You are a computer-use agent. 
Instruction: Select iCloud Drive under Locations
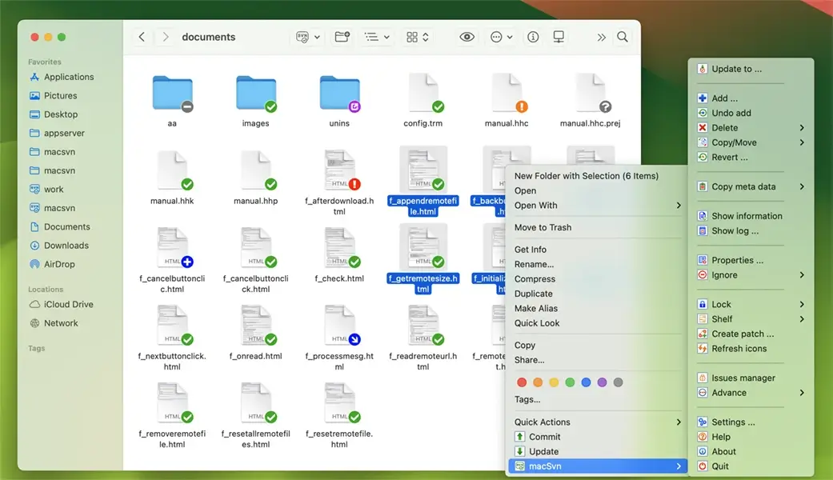[x=61, y=304]
